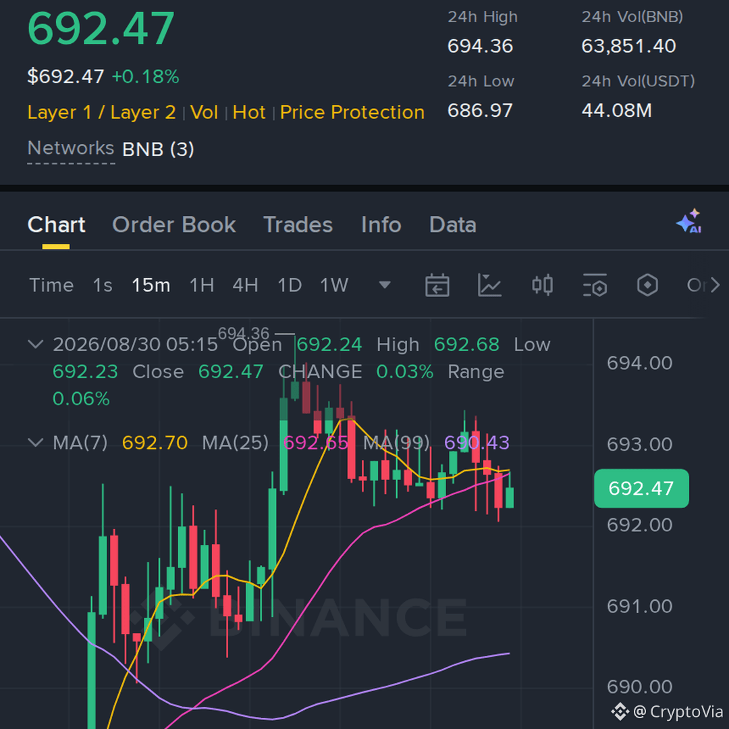The height and width of the screenshot is (729, 729).
Task: Open the chart indicators line-graph icon
Action: tap(489, 285)
